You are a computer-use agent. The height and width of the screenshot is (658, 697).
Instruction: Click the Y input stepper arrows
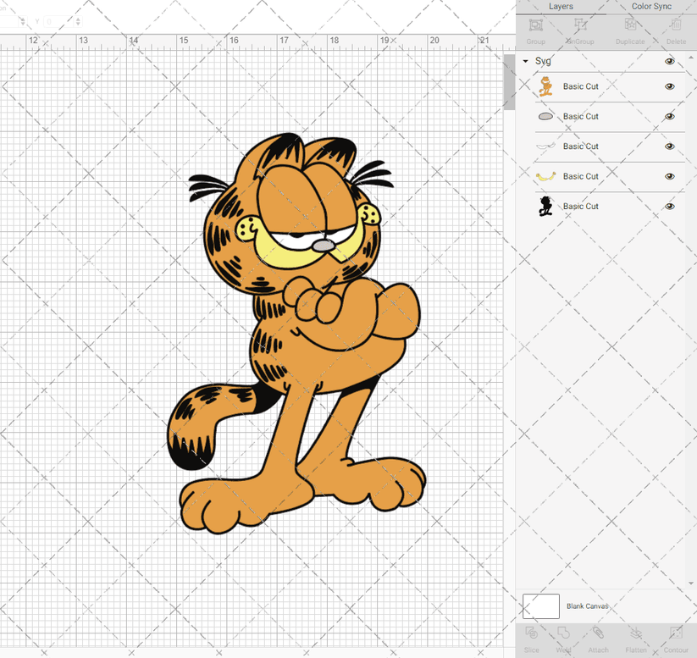tap(77, 22)
